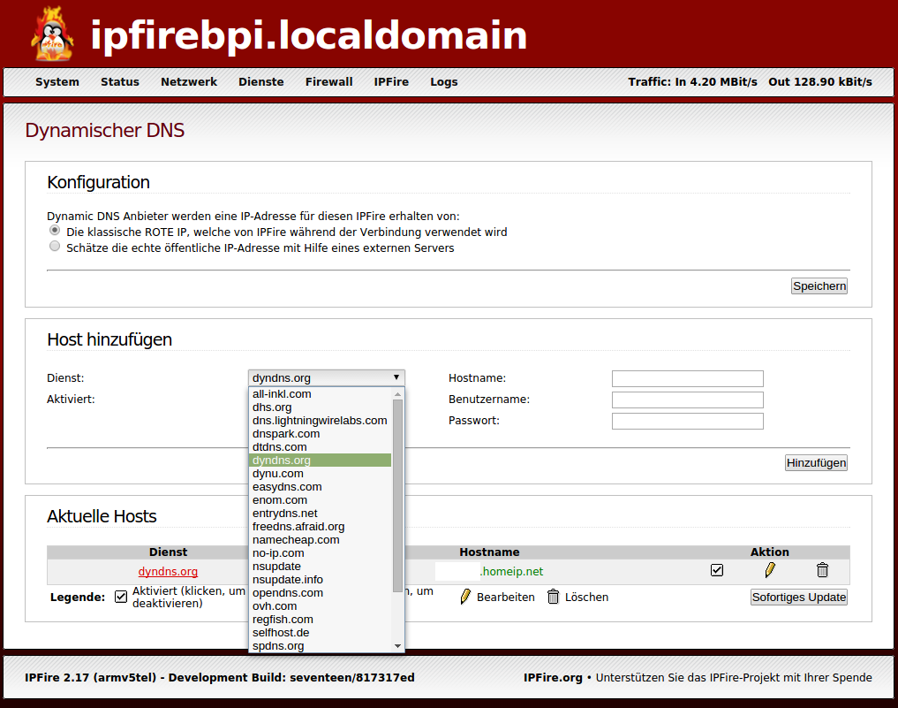The height and width of the screenshot is (708, 898).
Task: Click the .homeip.net hostname text
Action: point(511,572)
